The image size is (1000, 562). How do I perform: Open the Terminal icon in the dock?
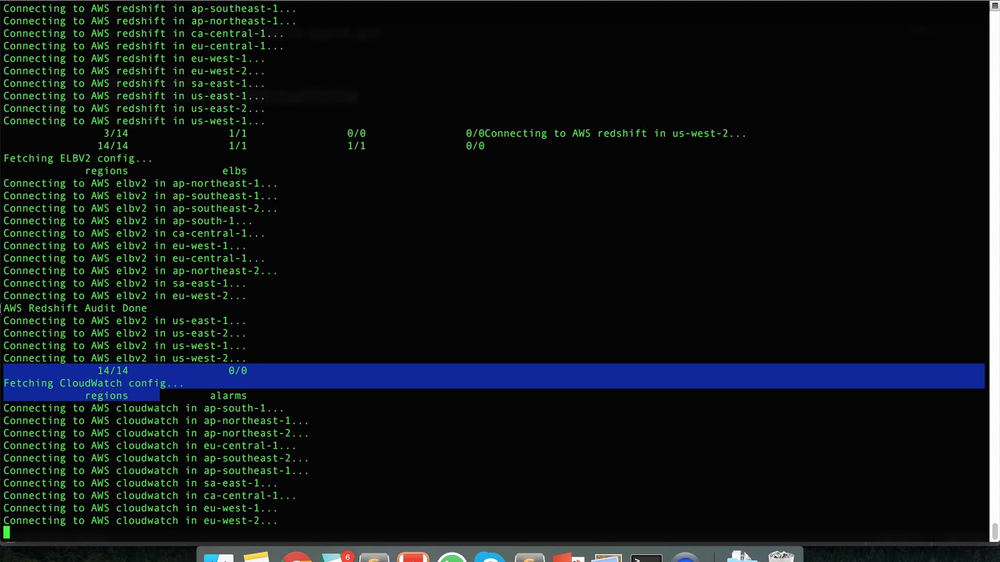[x=646, y=557]
